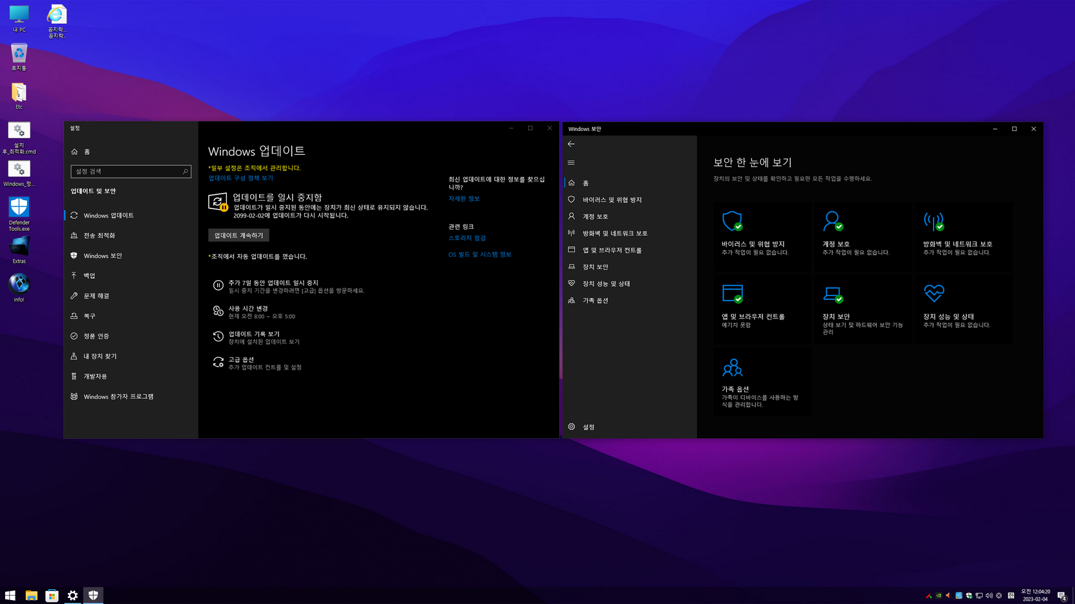1075x604 pixels.
Task: Select Activation in Settings sidebar
Action: pyautogui.click(x=130, y=336)
